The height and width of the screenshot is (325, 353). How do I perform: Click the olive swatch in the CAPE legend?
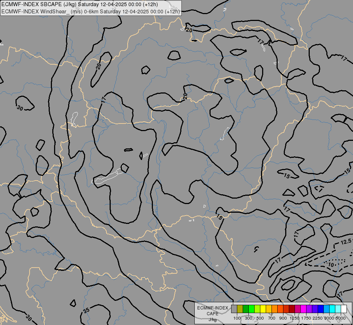click(x=240, y=309)
